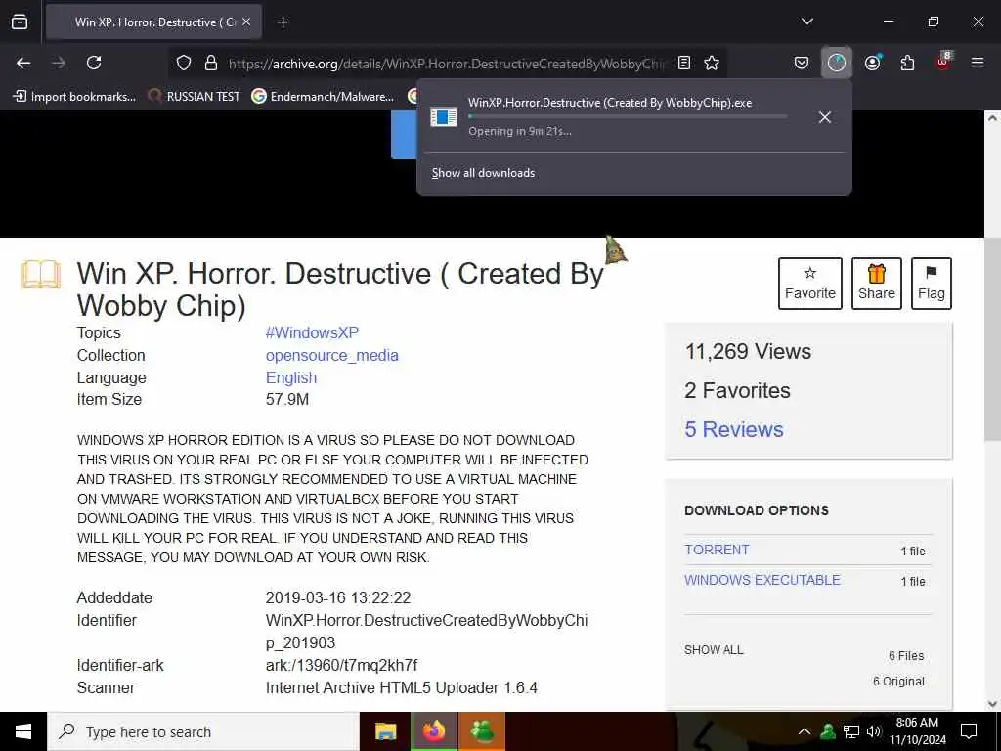1001x751 pixels.
Task: Favorite this archive item
Action: (x=810, y=284)
